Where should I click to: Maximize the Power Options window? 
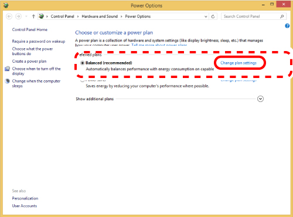272,4
